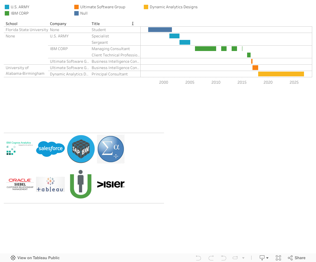Click the 2020 axis label
The image size is (316, 262).
[x=268, y=82]
